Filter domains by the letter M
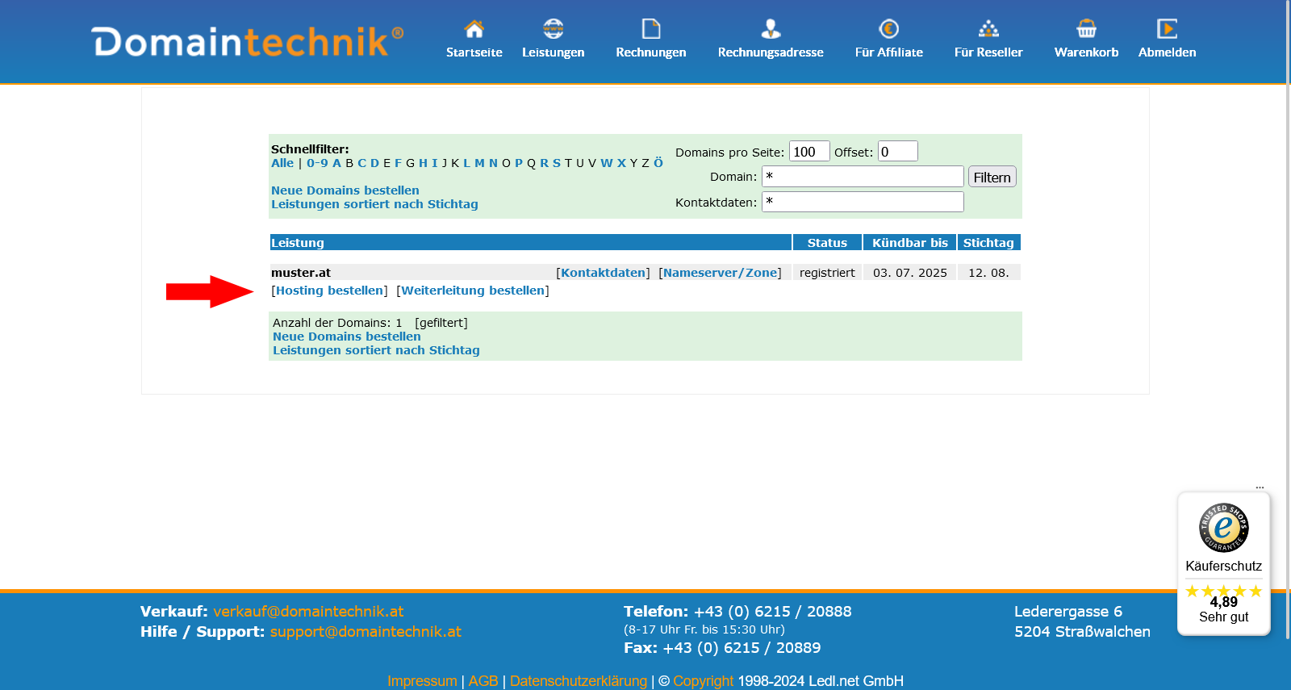1291x690 pixels. 479,163
